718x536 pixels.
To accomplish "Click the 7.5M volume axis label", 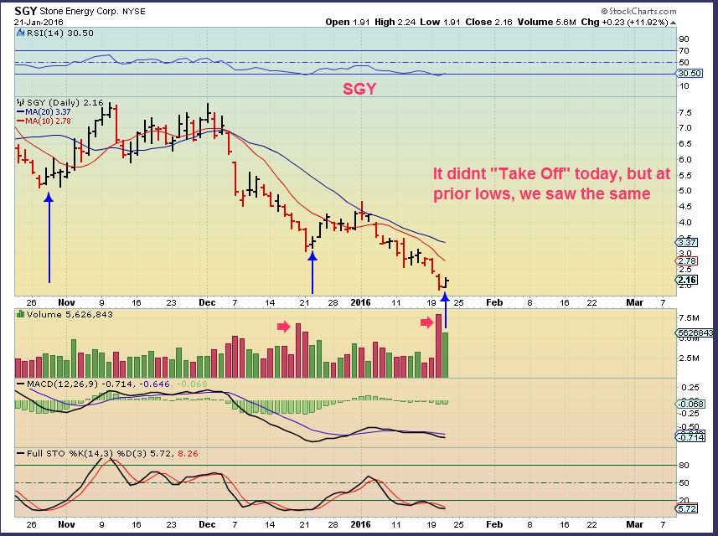I will (690, 318).
